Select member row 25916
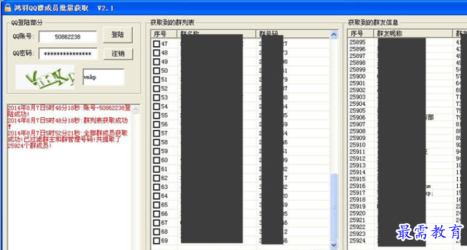467x250 pixels. [x=407, y=186]
